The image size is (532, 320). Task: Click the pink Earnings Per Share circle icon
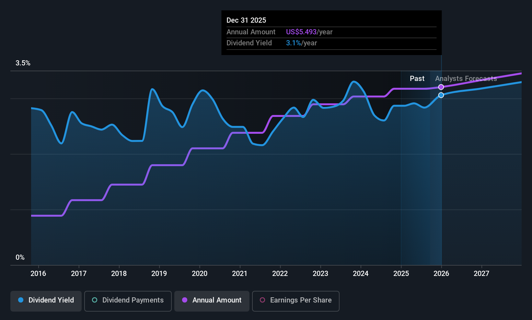[x=262, y=300]
